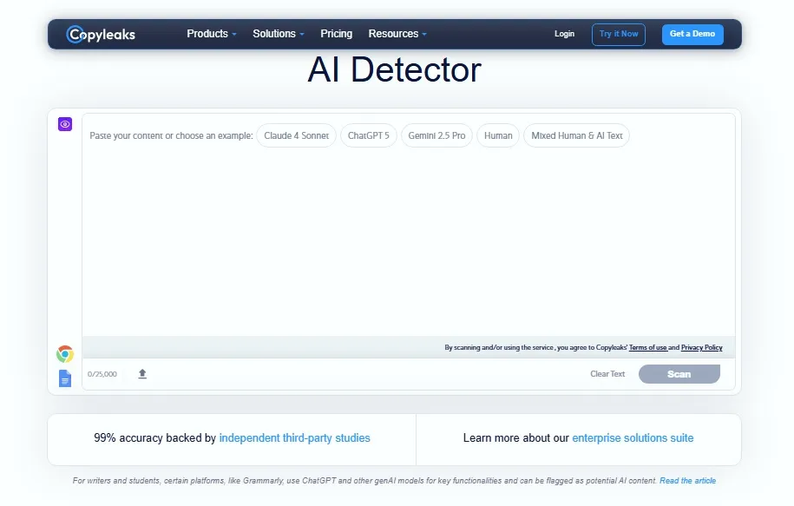794x506 pixels.
Task: Expand the Solutions dropdown
Action: 278,34
